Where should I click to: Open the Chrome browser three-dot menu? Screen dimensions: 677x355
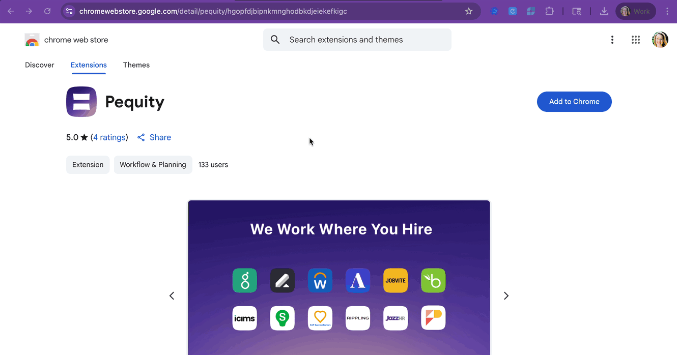click(x=667, y=11)
